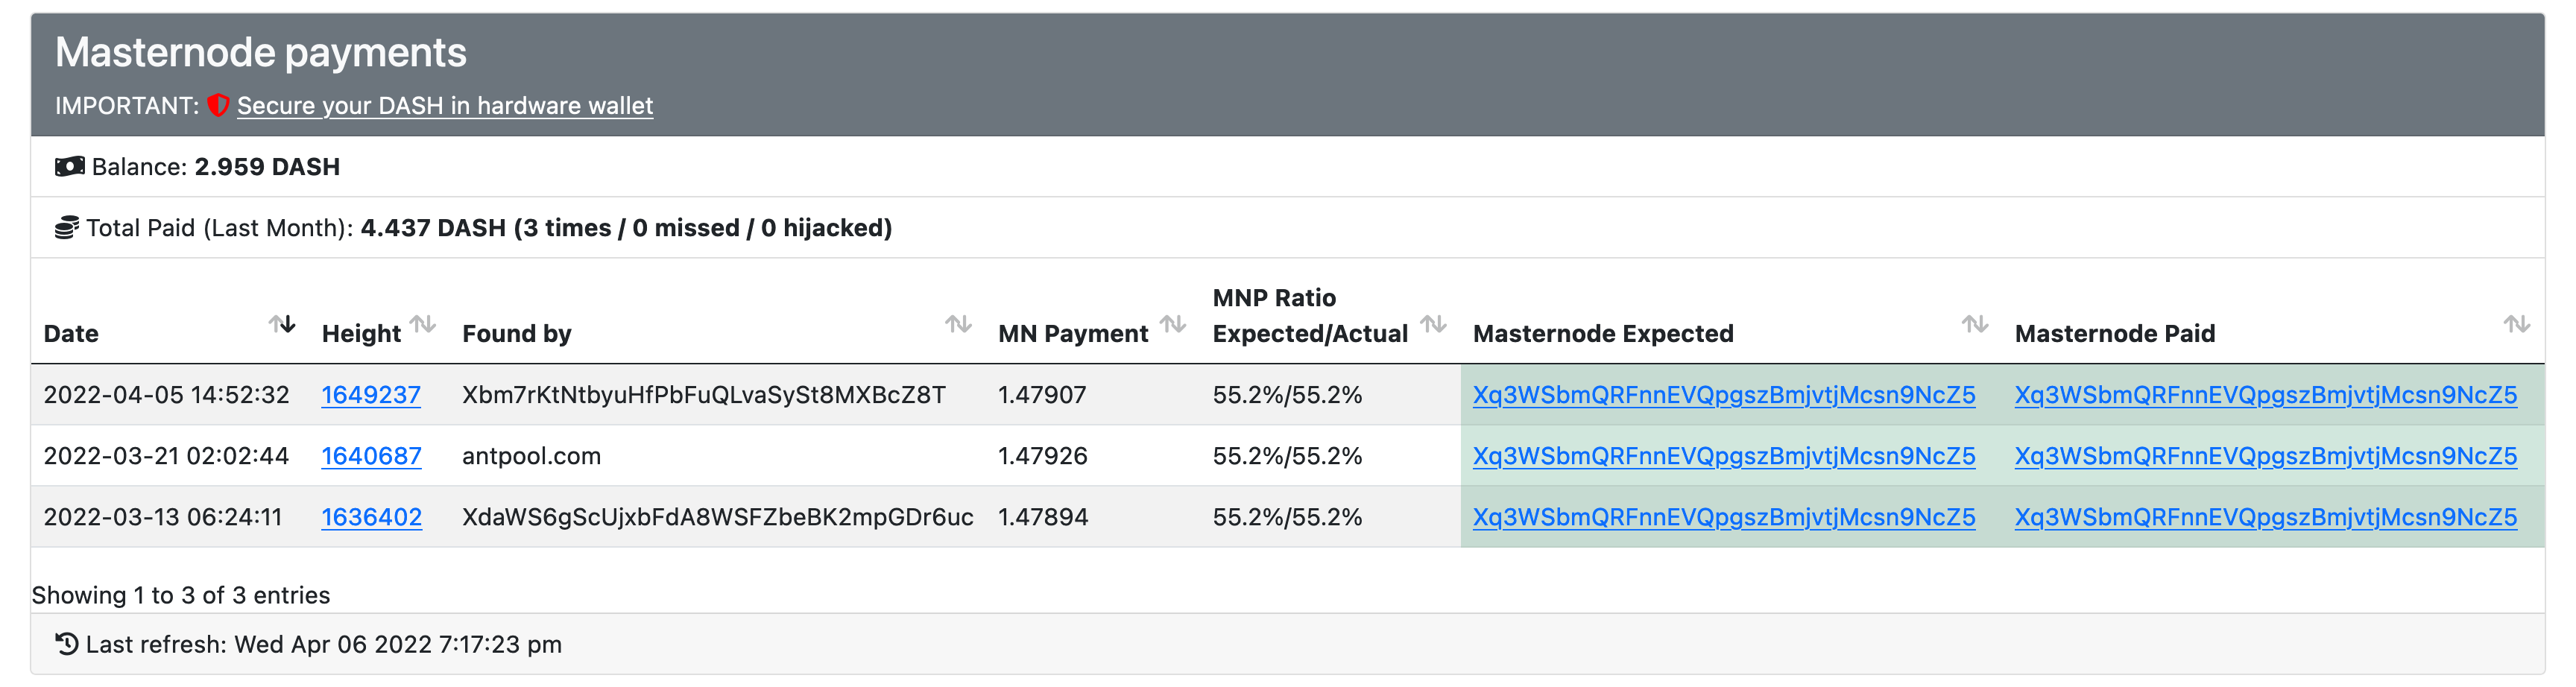The width and height of the screenshot is (2576, 687).
Task: Sort by Height using its arrow icon
Action: (423, 324)
